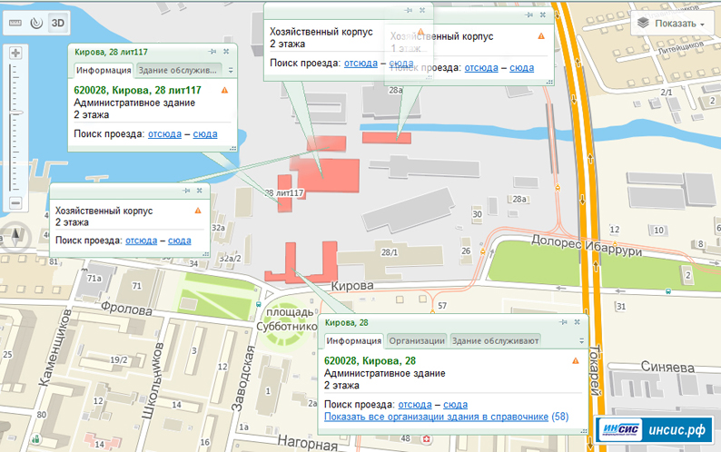Close the Кирова, 28 лит117 popup
This screenshot has height=452, width=721.
tap(226, 52)
